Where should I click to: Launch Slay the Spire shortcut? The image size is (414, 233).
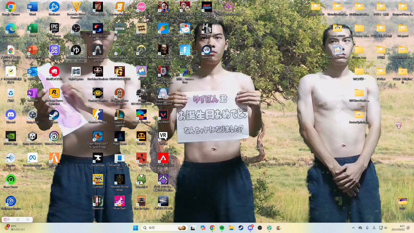click(x=141, y=203)
